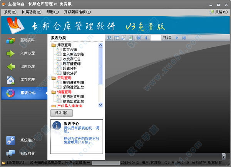The width and height of the screenshot is (231, 167).
Task: Click the 版本提示 status bar message
Action: click(48, 163)
